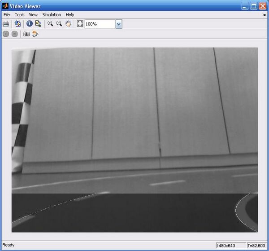Open Video Information via the blue info icon
Image resolution: width=269 pixels, height=251 pixels.
(x=30, y=24)
